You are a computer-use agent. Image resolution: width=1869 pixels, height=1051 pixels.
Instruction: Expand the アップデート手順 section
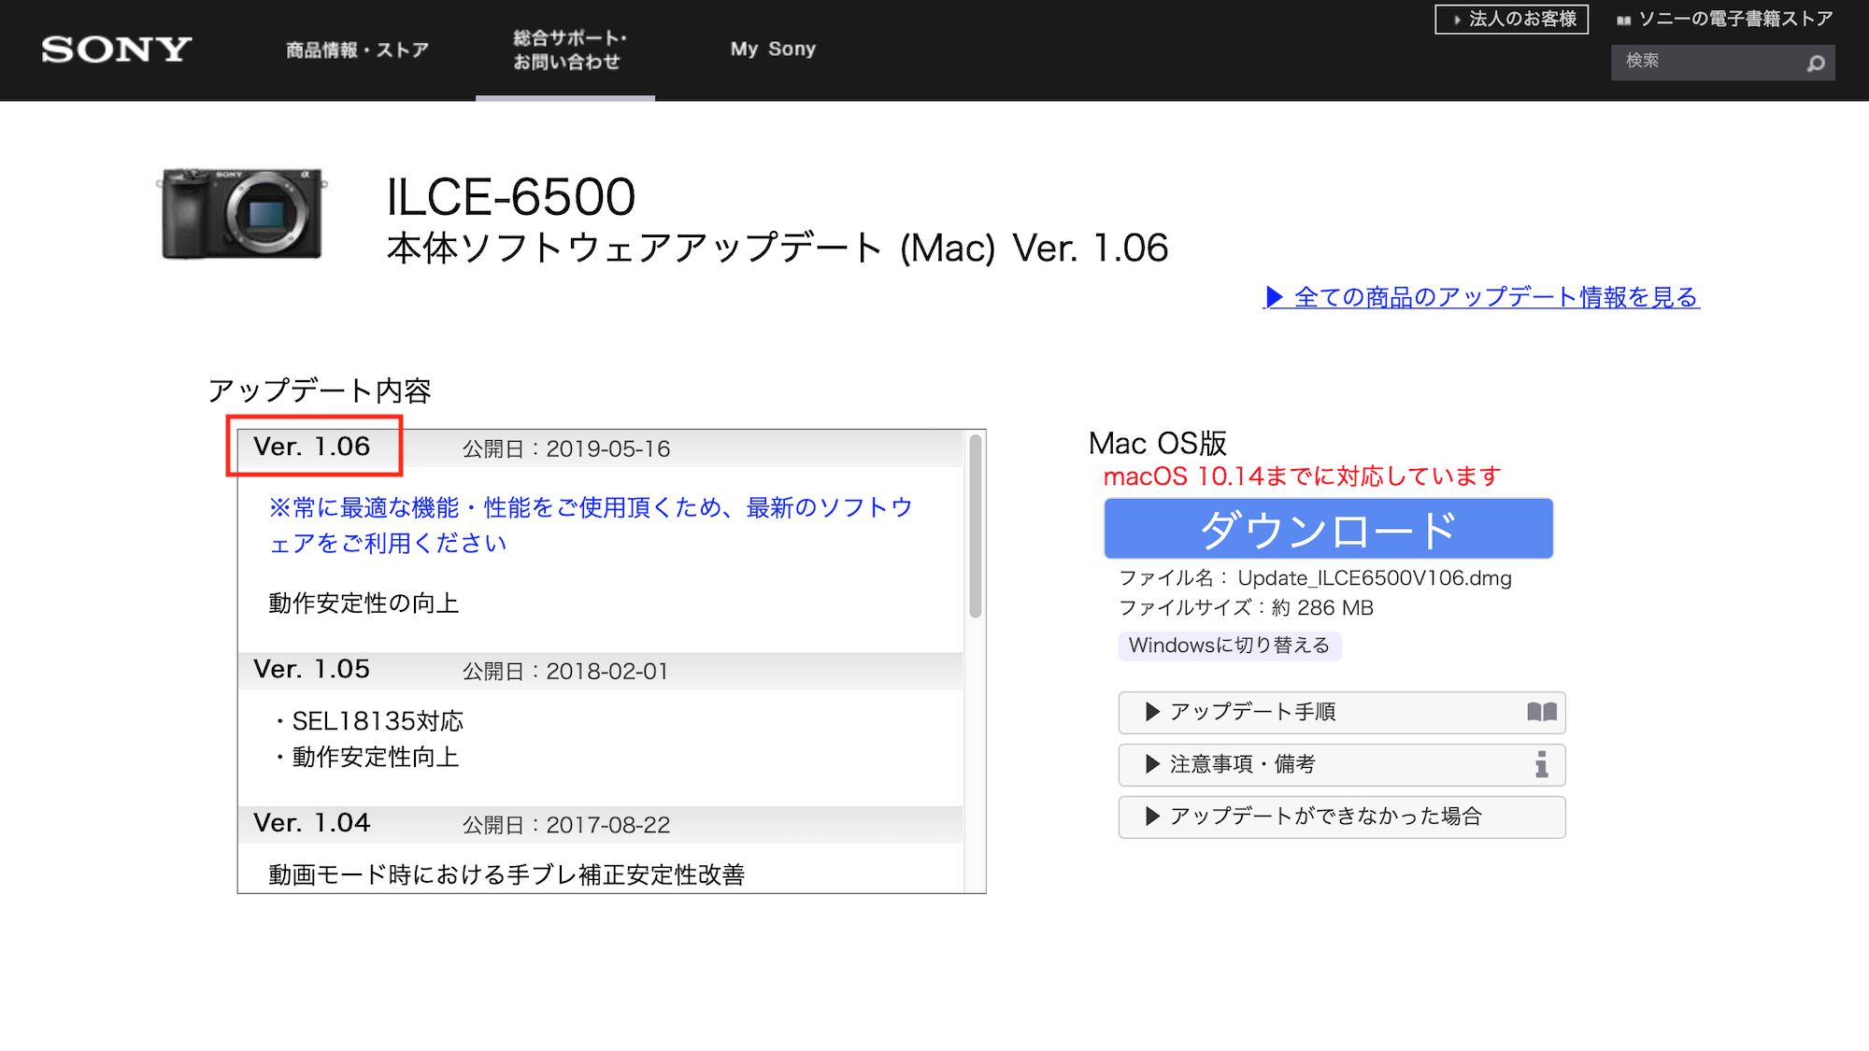[1252, 712]
